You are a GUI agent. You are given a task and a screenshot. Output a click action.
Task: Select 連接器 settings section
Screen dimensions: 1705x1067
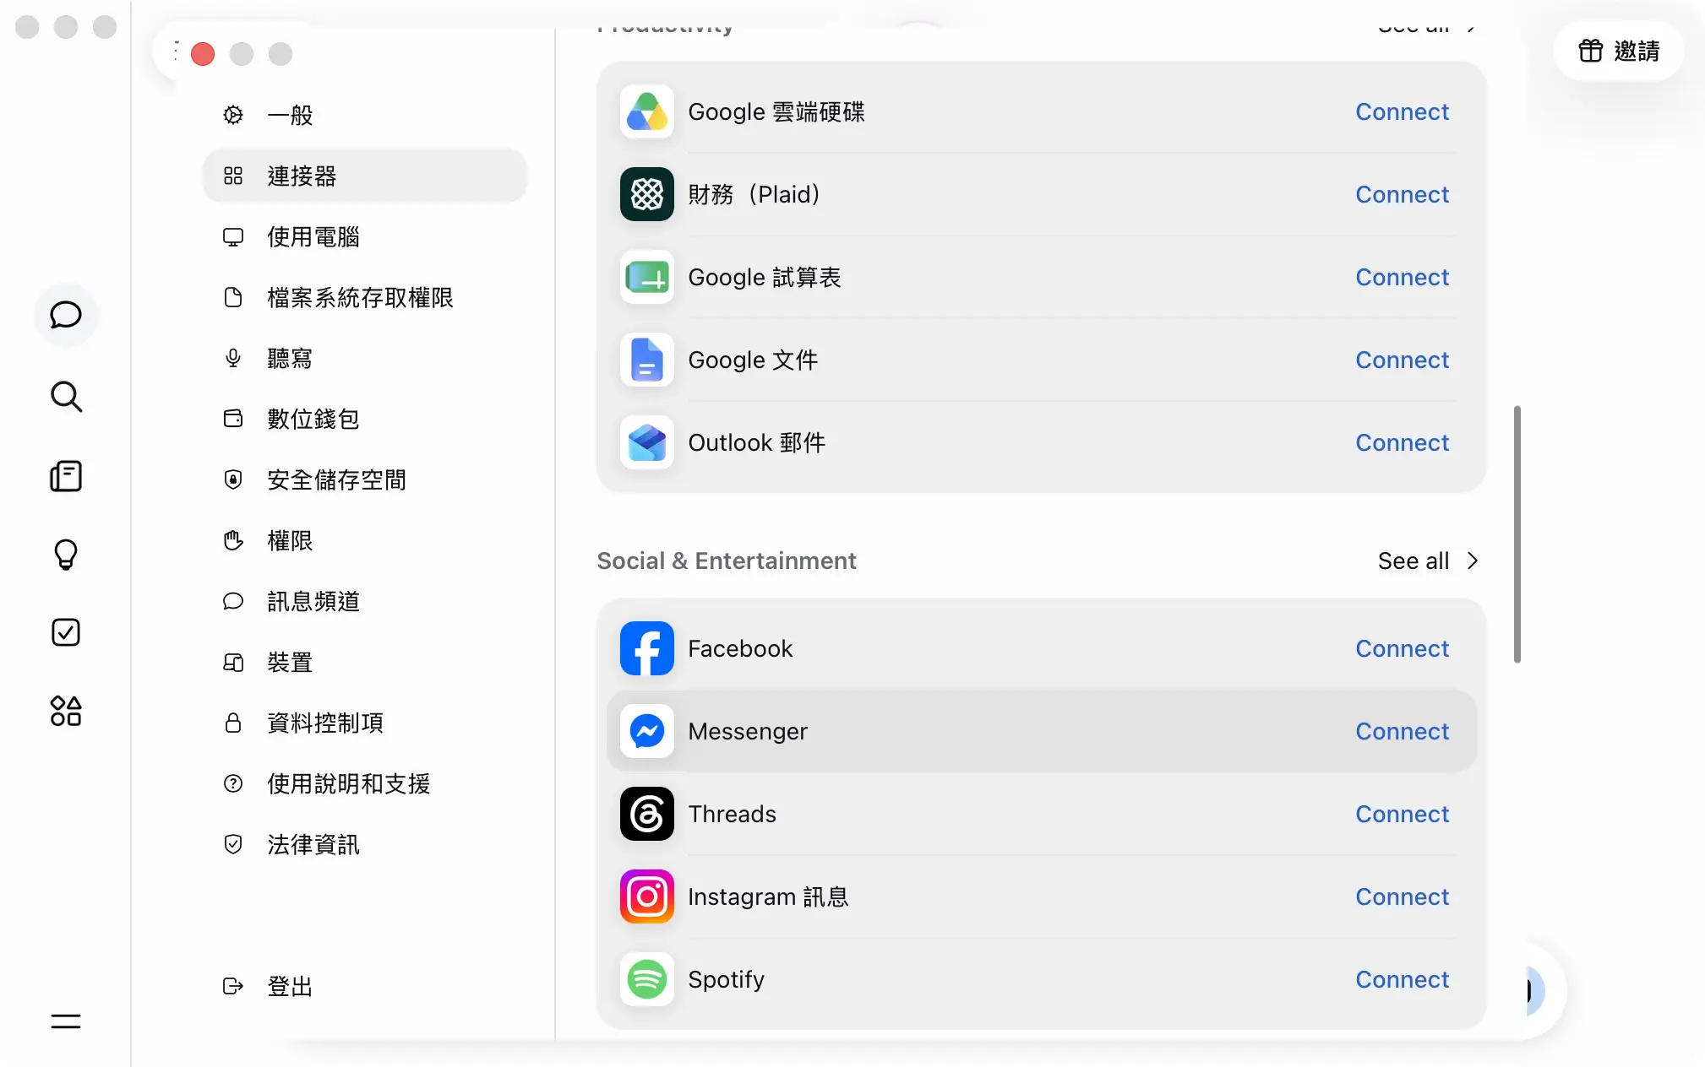tap(365, 176)
